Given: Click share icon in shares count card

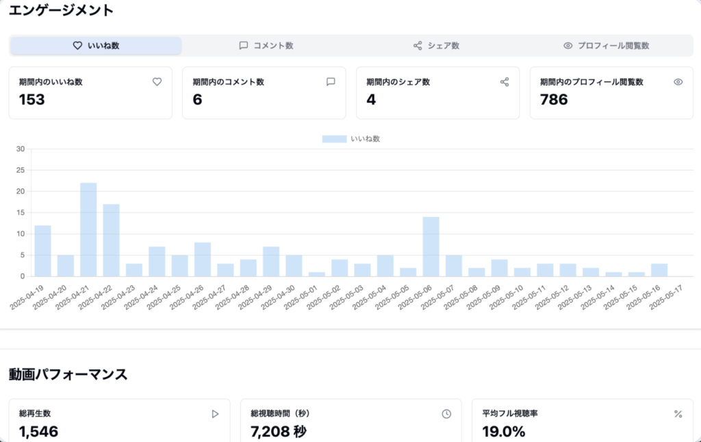Looking at the screenshot, I should click(x=505, y=82).
